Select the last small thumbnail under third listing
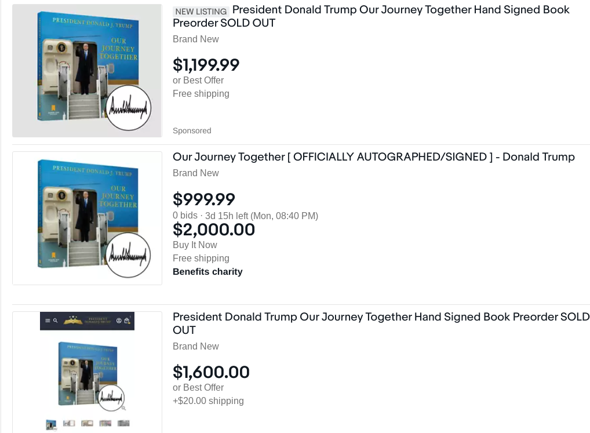590x433 pixels. pos(123,423)
